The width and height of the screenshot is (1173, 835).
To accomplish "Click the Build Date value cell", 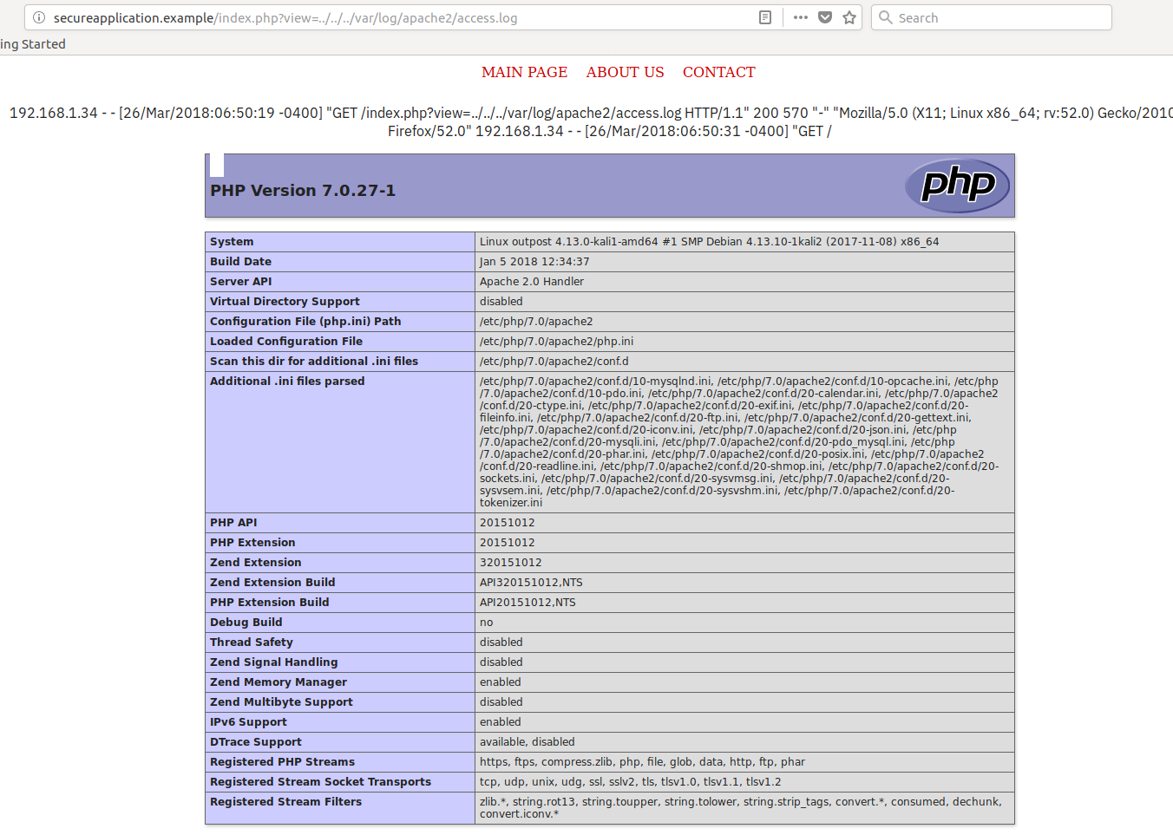I will pos(534,262).
